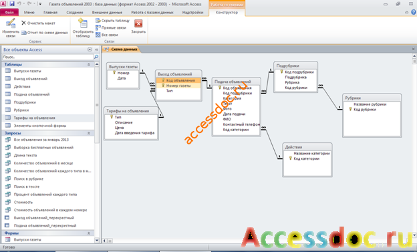Click the red Закрыть icon
This screenshot has width=417, height=252.
[x=138, y=23]
